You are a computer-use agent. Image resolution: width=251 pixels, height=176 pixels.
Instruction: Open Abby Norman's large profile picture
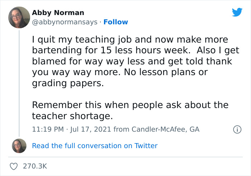tap(19, 17)
